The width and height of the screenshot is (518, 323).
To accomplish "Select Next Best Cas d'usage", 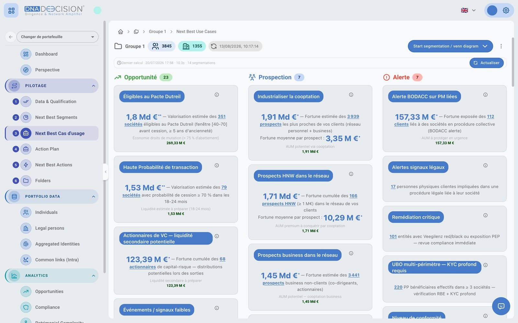I will 52,133.
